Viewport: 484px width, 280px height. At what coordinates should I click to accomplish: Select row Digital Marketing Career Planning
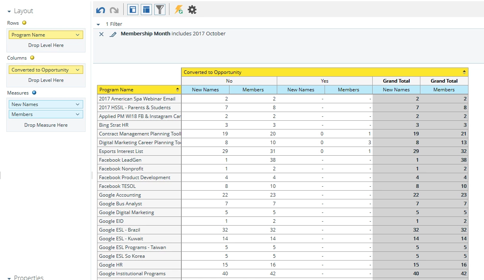click(x=139, y=143)
